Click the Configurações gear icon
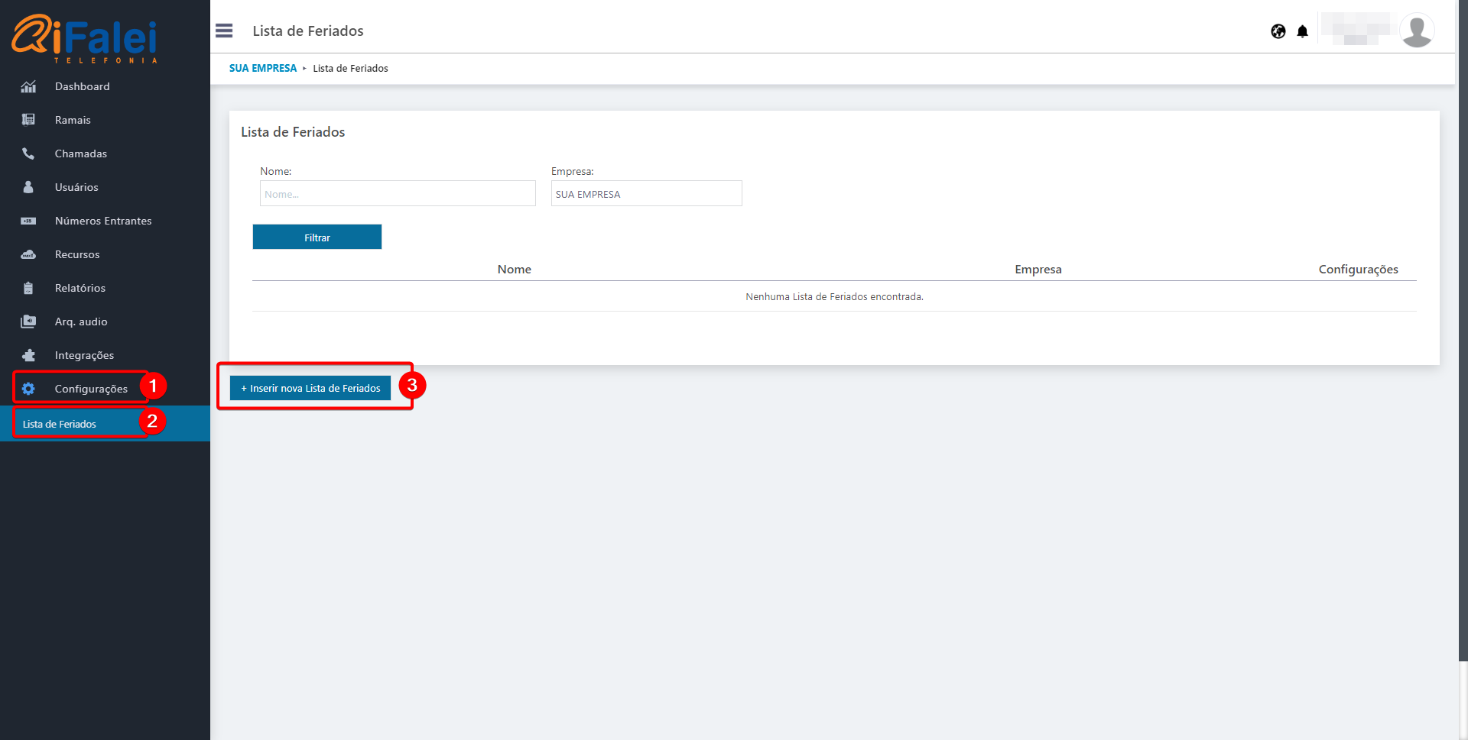1468x740 pixels. (x=28, y=389)
